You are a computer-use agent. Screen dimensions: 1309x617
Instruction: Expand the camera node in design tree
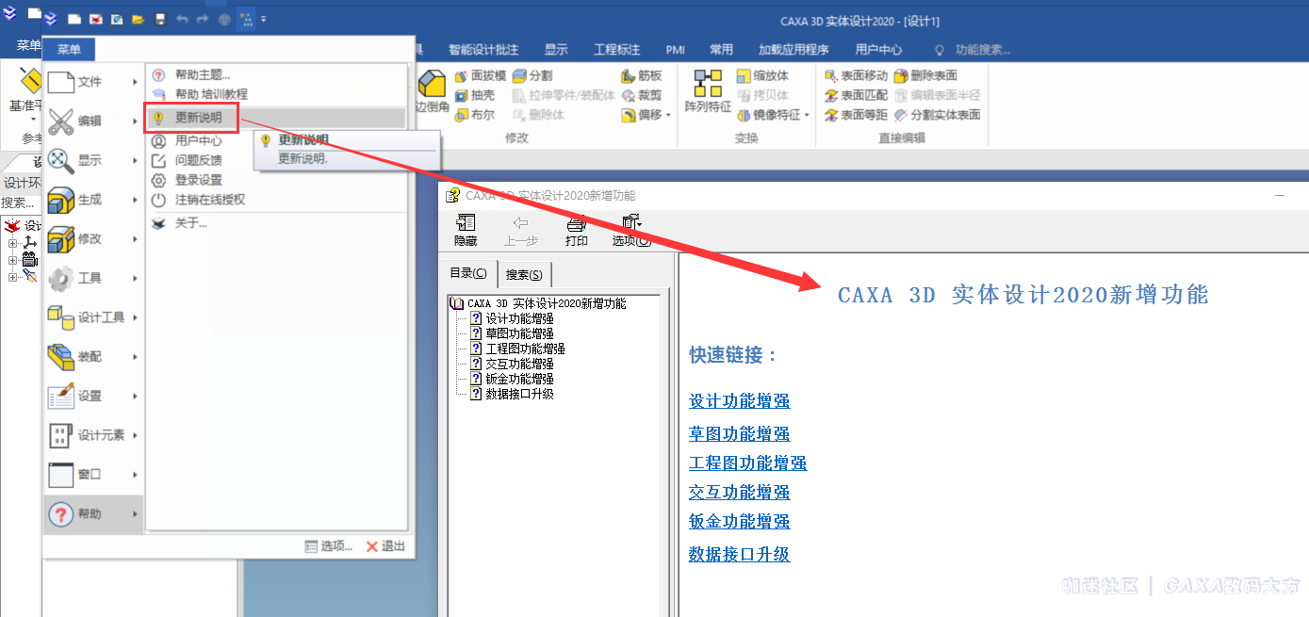point(12,260)
